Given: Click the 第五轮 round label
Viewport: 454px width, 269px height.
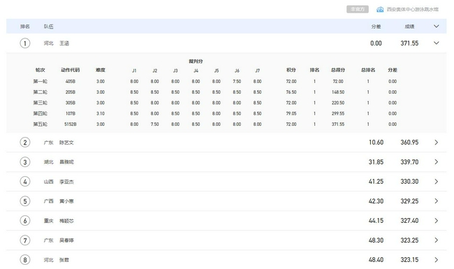Looking at the screenshot, I should (x=41, y=124).
